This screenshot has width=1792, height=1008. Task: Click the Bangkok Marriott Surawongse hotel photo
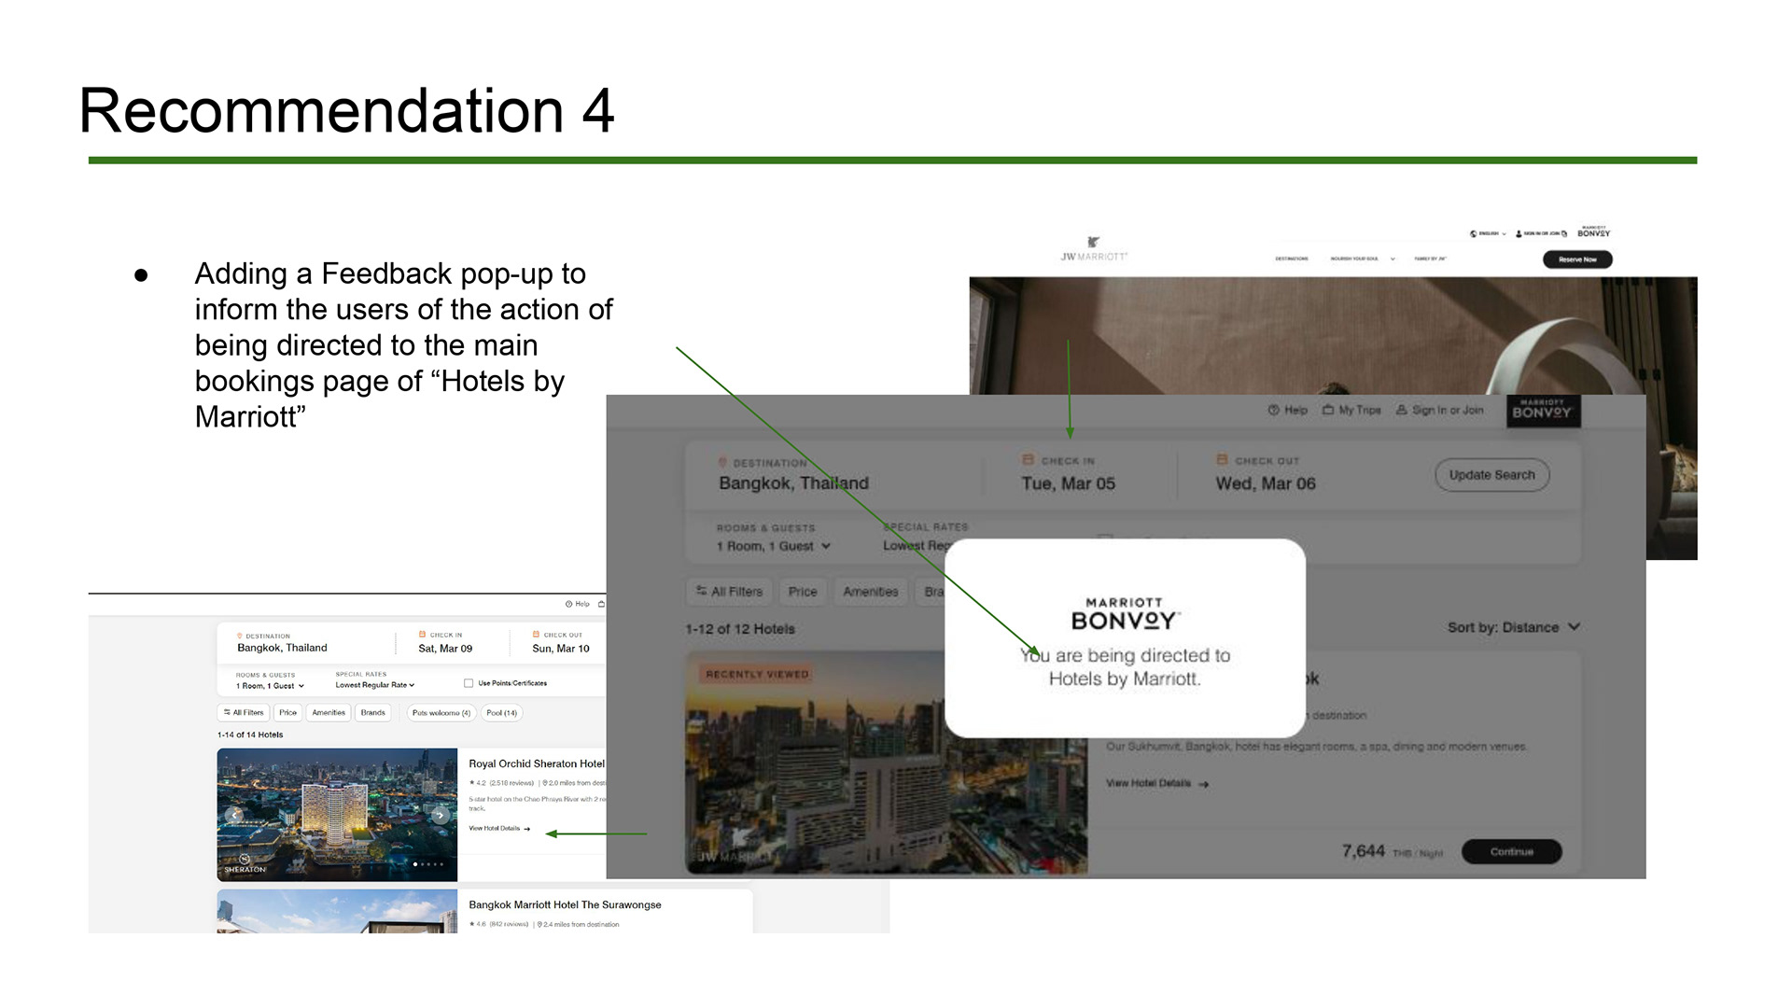point(337,911)
